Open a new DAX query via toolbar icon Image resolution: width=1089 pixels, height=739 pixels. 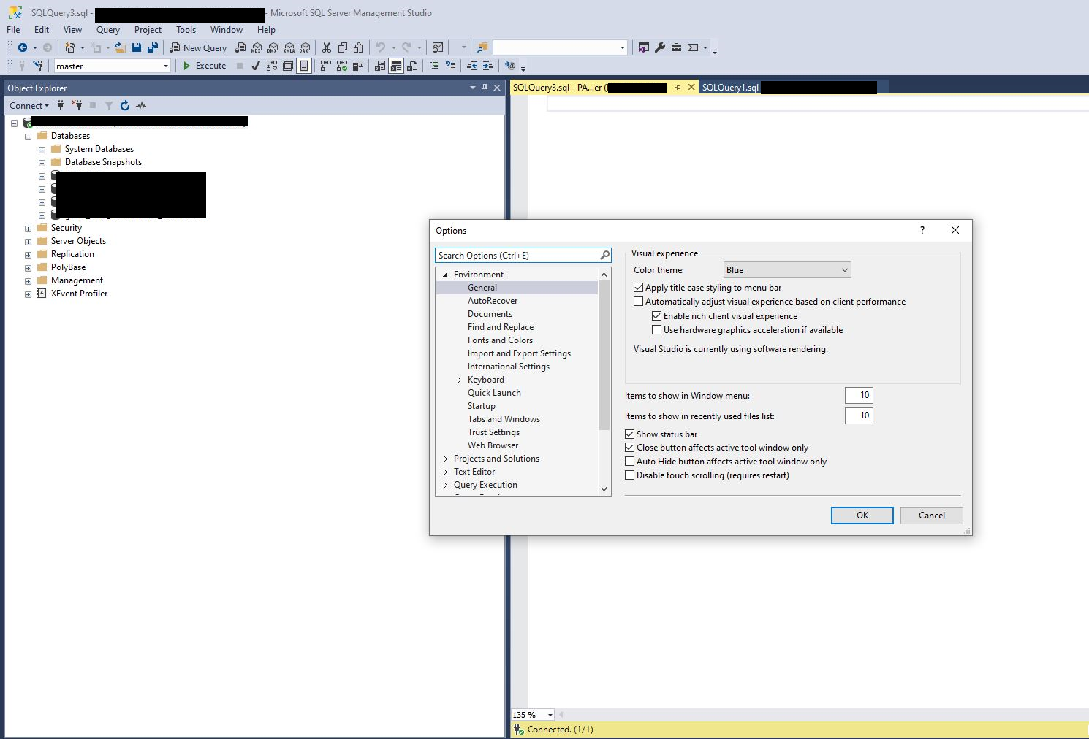(305, 47)
